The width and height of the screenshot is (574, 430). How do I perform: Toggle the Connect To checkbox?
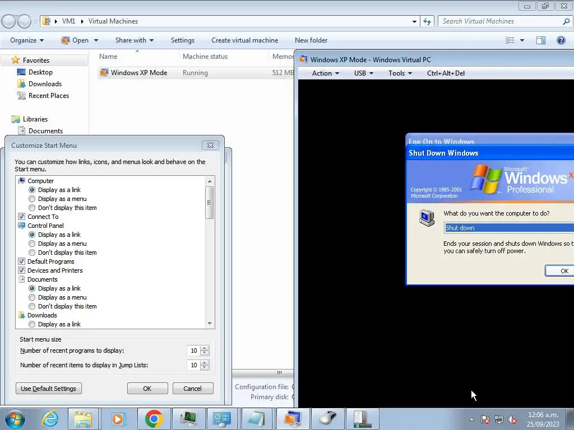coord(22,217)
